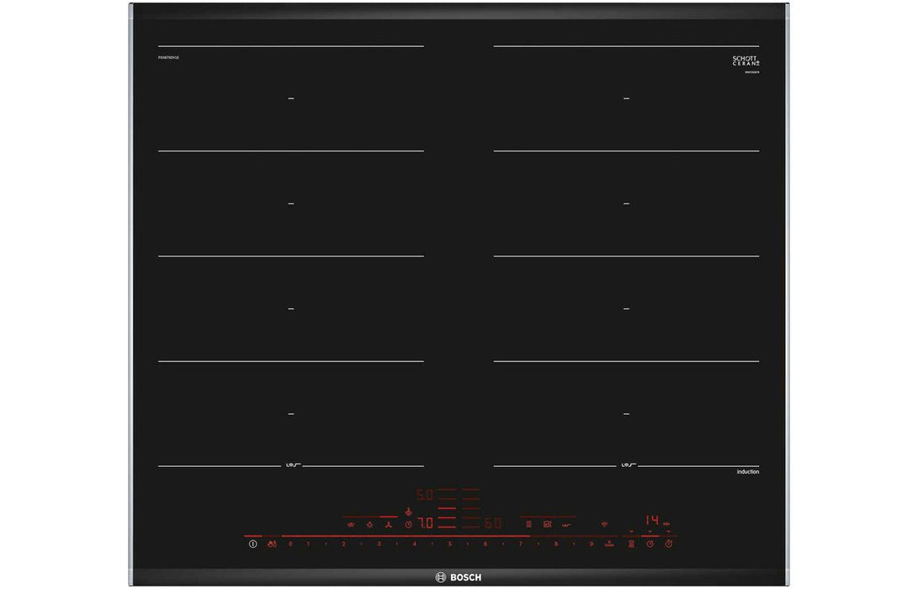Select the zone displaying 5.0
This screenshot has height=589, width=918.
pyautogui.click(x=426, y=495)
